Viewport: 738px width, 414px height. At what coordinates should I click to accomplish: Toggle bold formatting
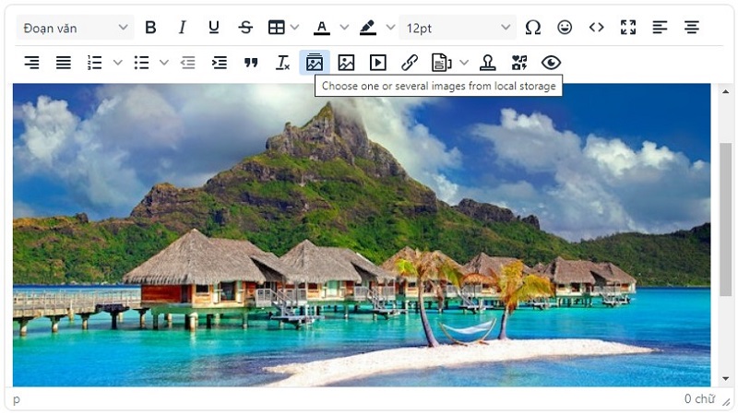coord(151,28)
